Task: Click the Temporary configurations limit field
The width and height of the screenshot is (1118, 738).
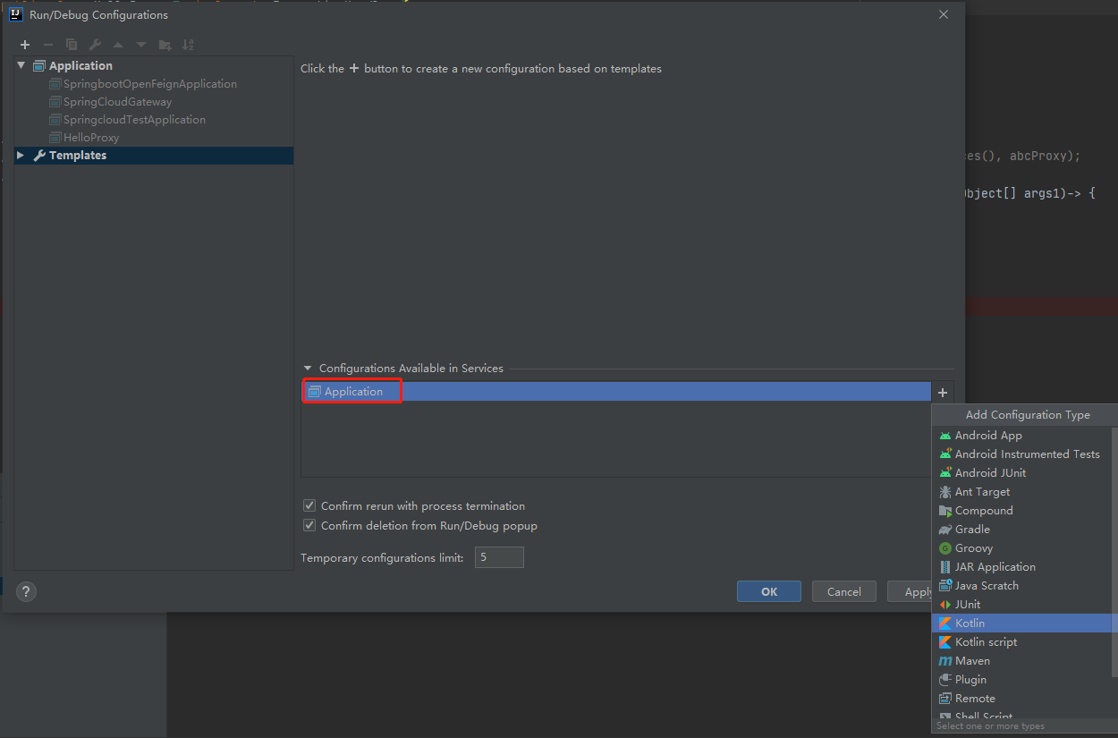Action: [499, 557]
